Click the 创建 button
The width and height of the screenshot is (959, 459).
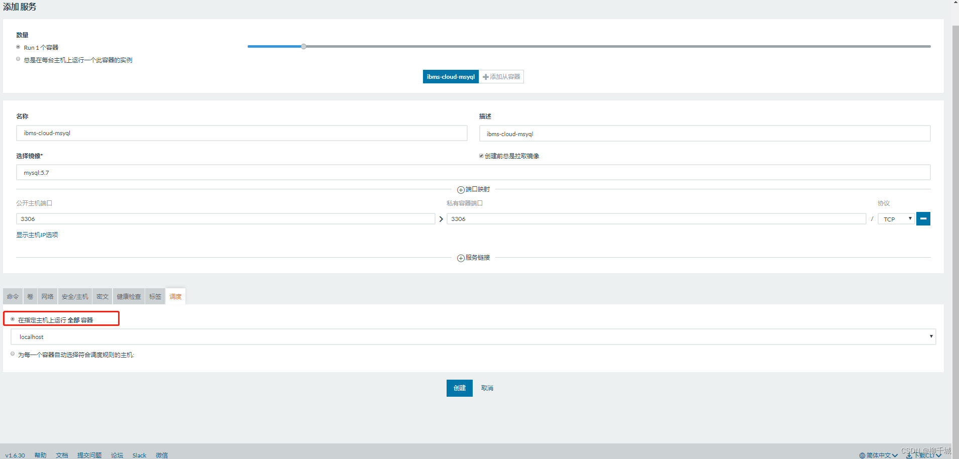[x=459, y=388]
